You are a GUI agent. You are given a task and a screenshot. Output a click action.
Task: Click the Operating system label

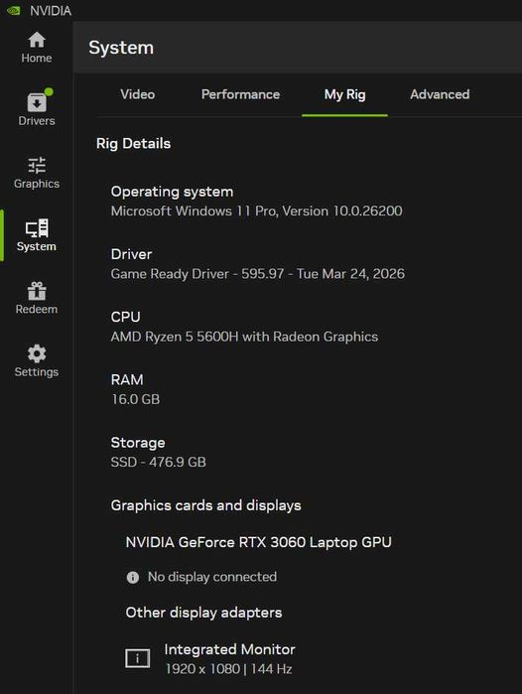[172, 192]
